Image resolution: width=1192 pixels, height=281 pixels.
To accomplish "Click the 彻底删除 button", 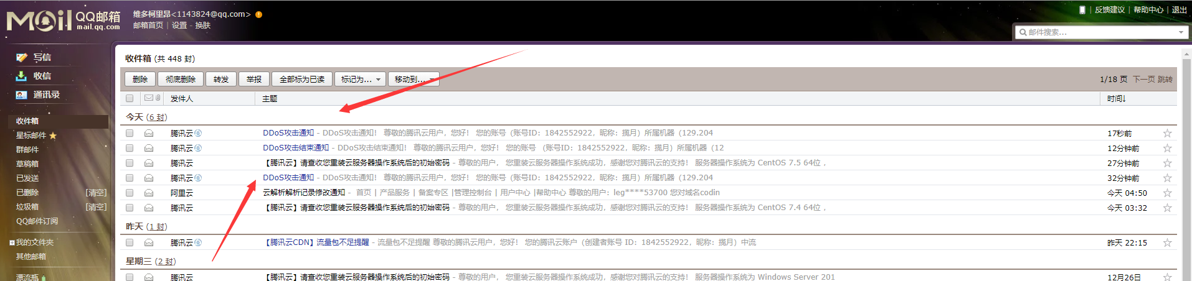I will coord(181,79).
